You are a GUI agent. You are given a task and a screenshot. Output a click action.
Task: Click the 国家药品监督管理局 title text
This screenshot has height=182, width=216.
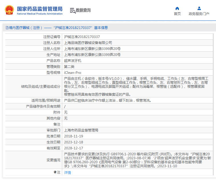[x=40, y=9]
